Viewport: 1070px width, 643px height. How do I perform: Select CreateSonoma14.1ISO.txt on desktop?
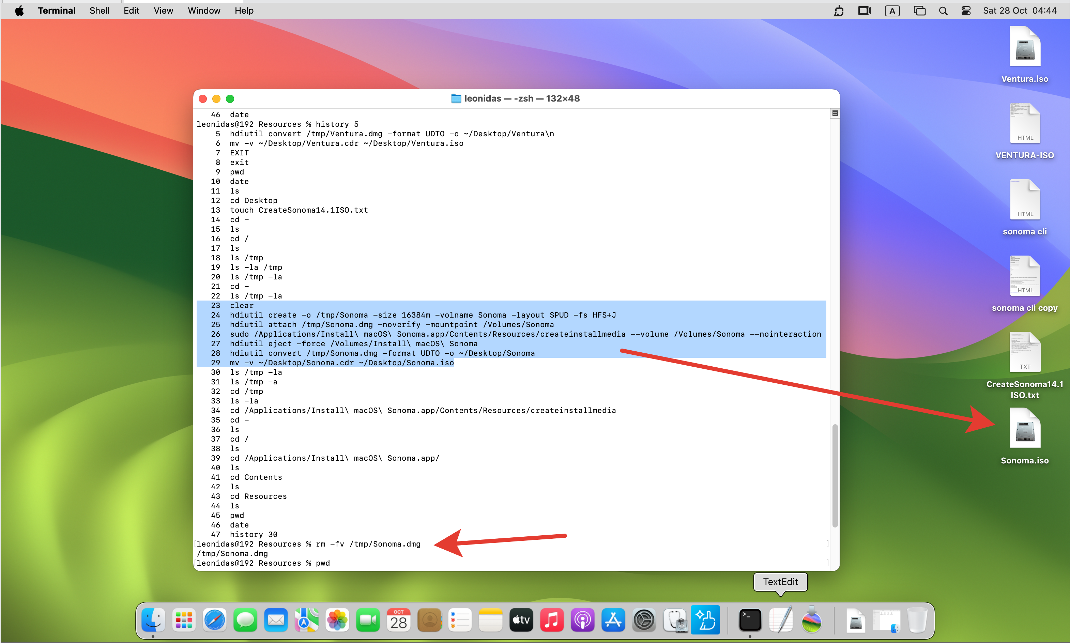pyautogui.click(x=1025, y=365)
